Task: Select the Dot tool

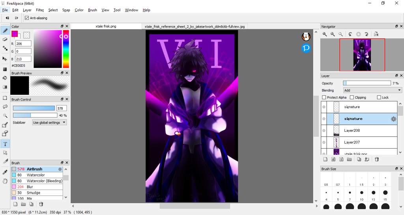Action: pyautogui.click(x=5, y=48)
